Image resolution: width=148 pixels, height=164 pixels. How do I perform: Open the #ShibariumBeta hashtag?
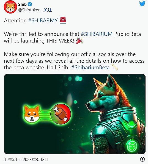[x=90, y=67]
